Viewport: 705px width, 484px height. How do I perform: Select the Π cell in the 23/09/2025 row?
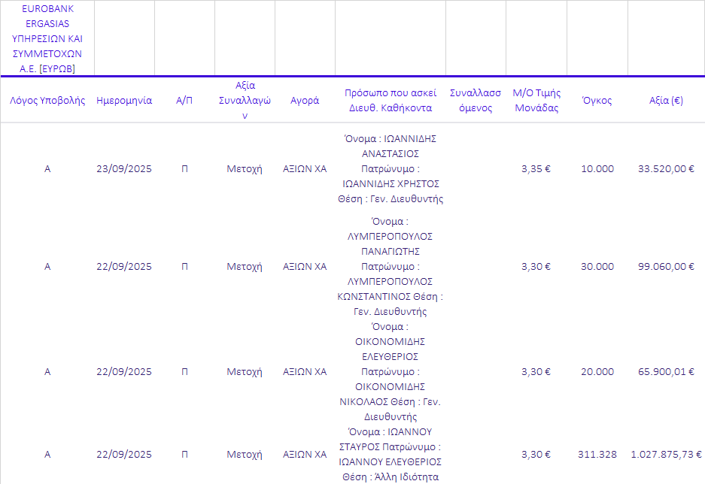click(184, 169)
